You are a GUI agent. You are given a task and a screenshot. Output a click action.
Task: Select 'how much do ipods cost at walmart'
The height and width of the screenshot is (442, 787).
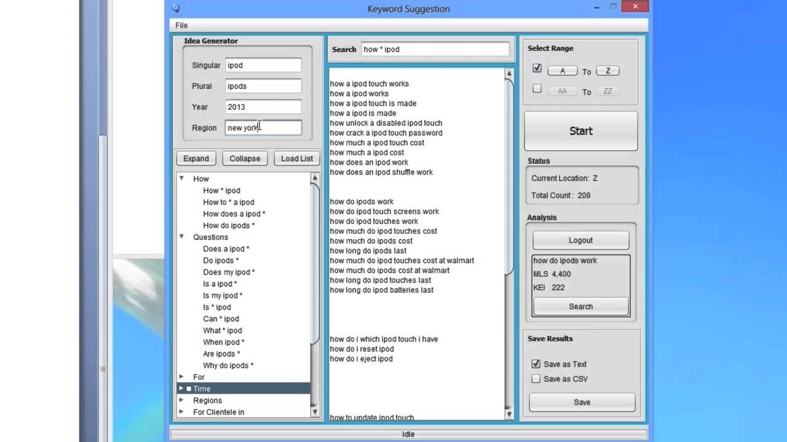point(389,270)
